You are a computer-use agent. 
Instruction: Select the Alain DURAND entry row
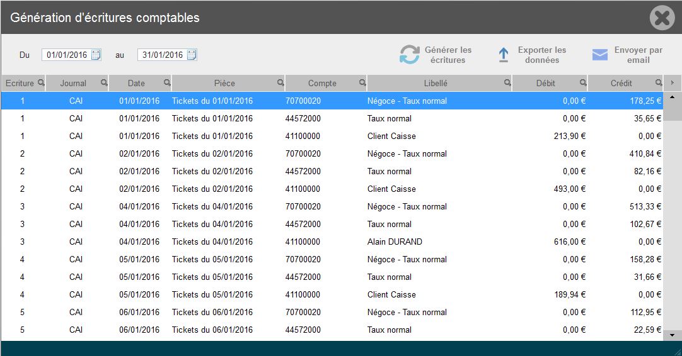point(395,242)
